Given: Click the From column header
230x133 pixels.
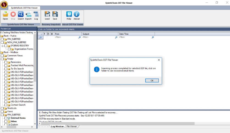Looking at the screenshot, I should (68, 34).
